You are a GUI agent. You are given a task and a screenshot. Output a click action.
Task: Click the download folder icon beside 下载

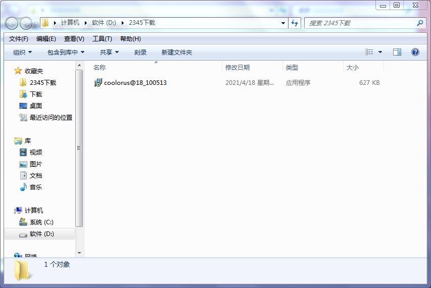click(23, 94)
